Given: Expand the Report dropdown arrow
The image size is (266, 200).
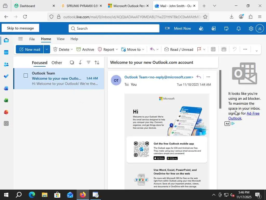Looking at the screenshot, I should pyautogui.click(x=117, y=49).
